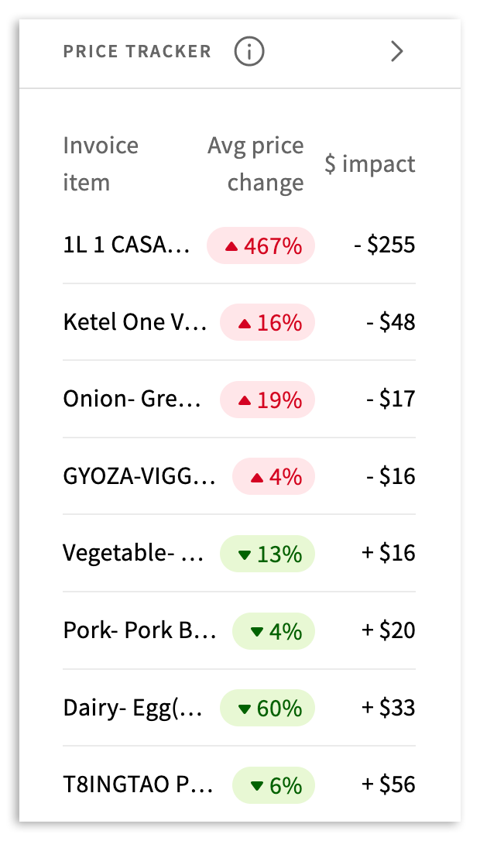The image size is (480, 841).
Task: Open the 1L 1 CASA invoice item
Action: tap(126, 245)
